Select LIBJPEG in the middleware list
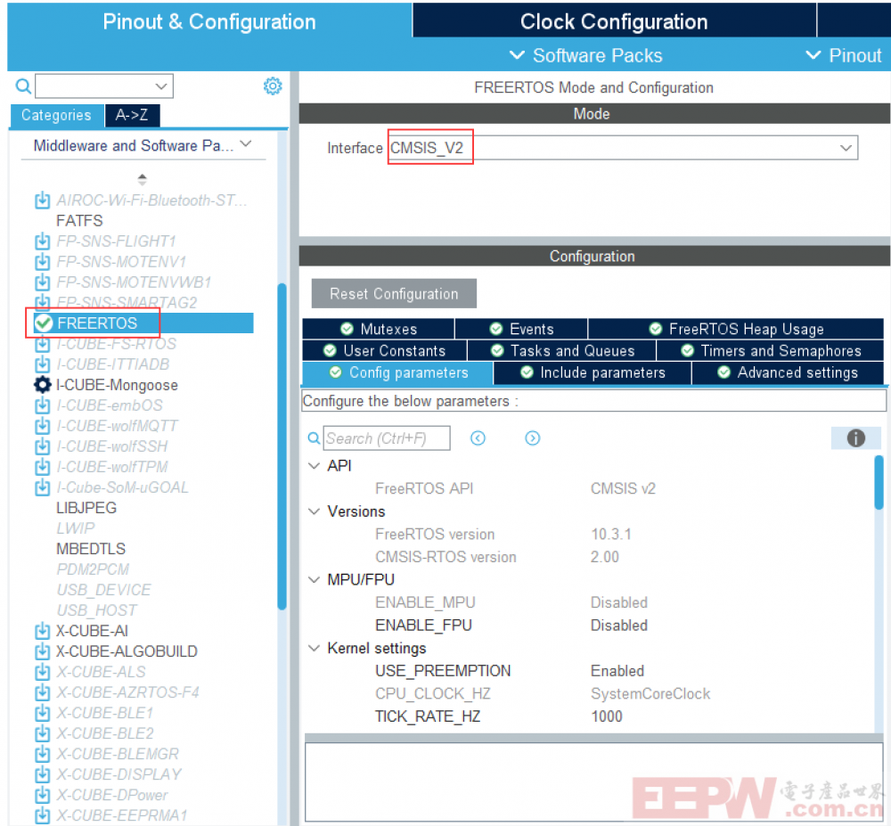 (x=86, y=508)
